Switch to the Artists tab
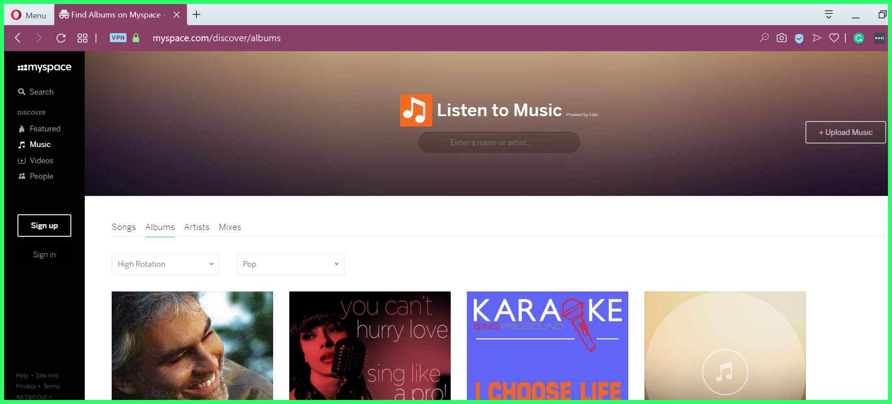The image size is (892, 404). click(197, 227)
